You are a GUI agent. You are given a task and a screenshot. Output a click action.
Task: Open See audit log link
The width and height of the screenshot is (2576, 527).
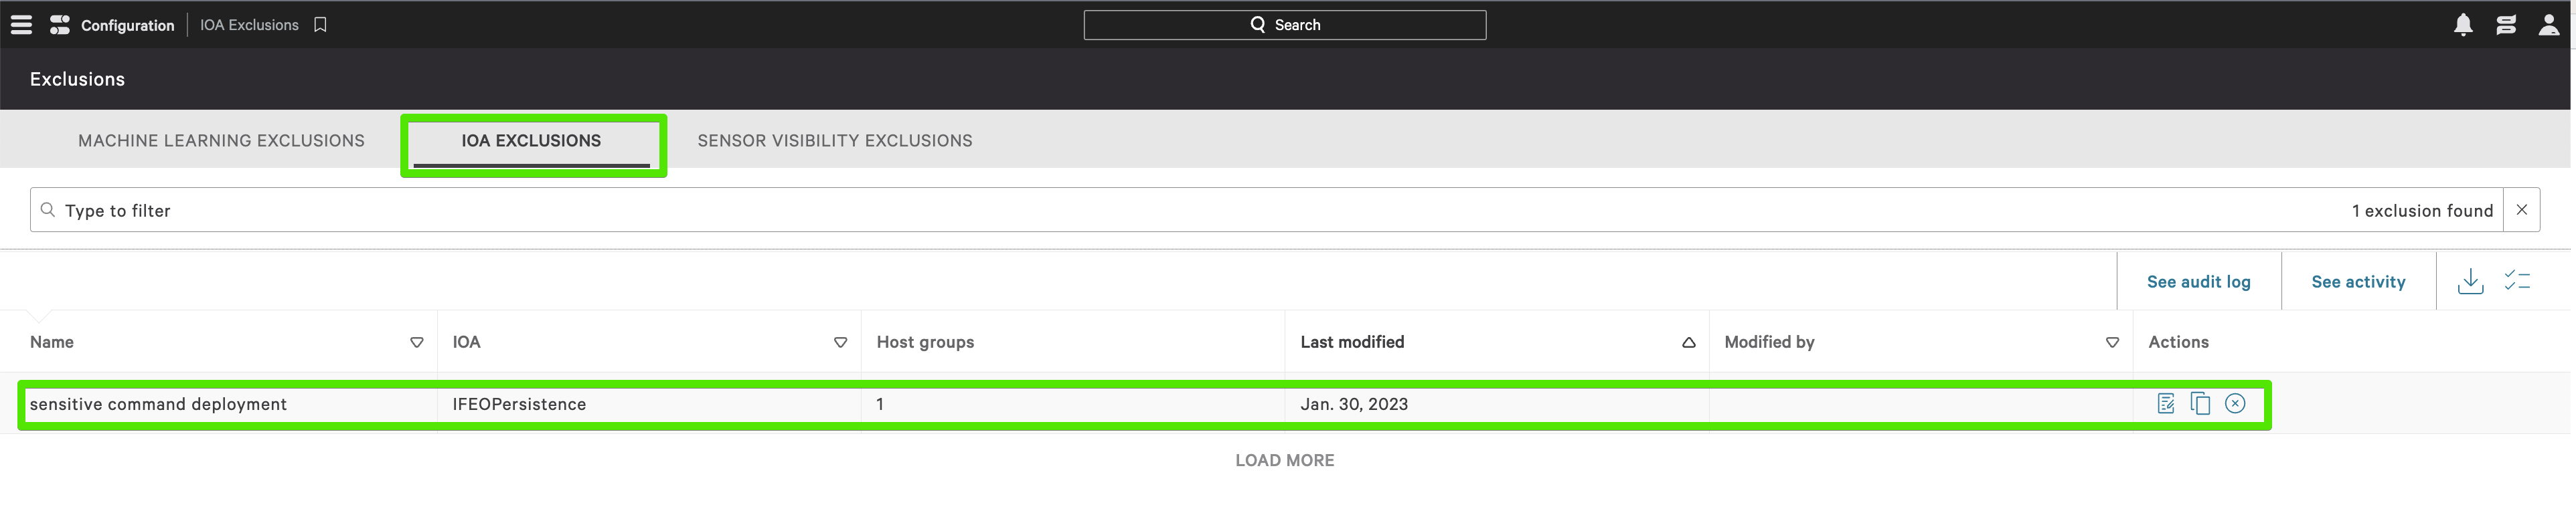2198,282
